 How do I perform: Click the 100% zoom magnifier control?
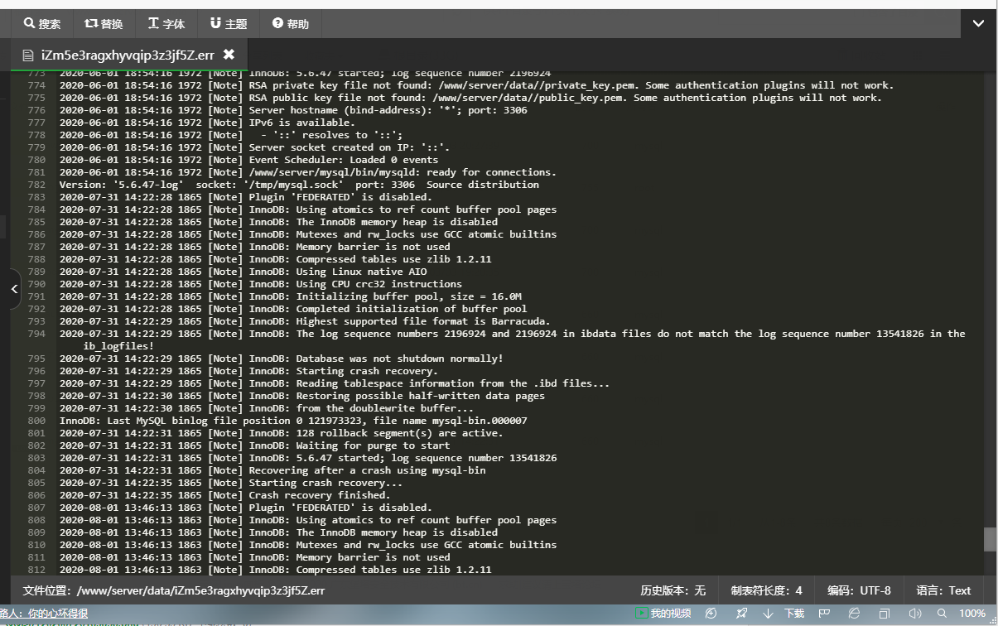coord(962,614)
